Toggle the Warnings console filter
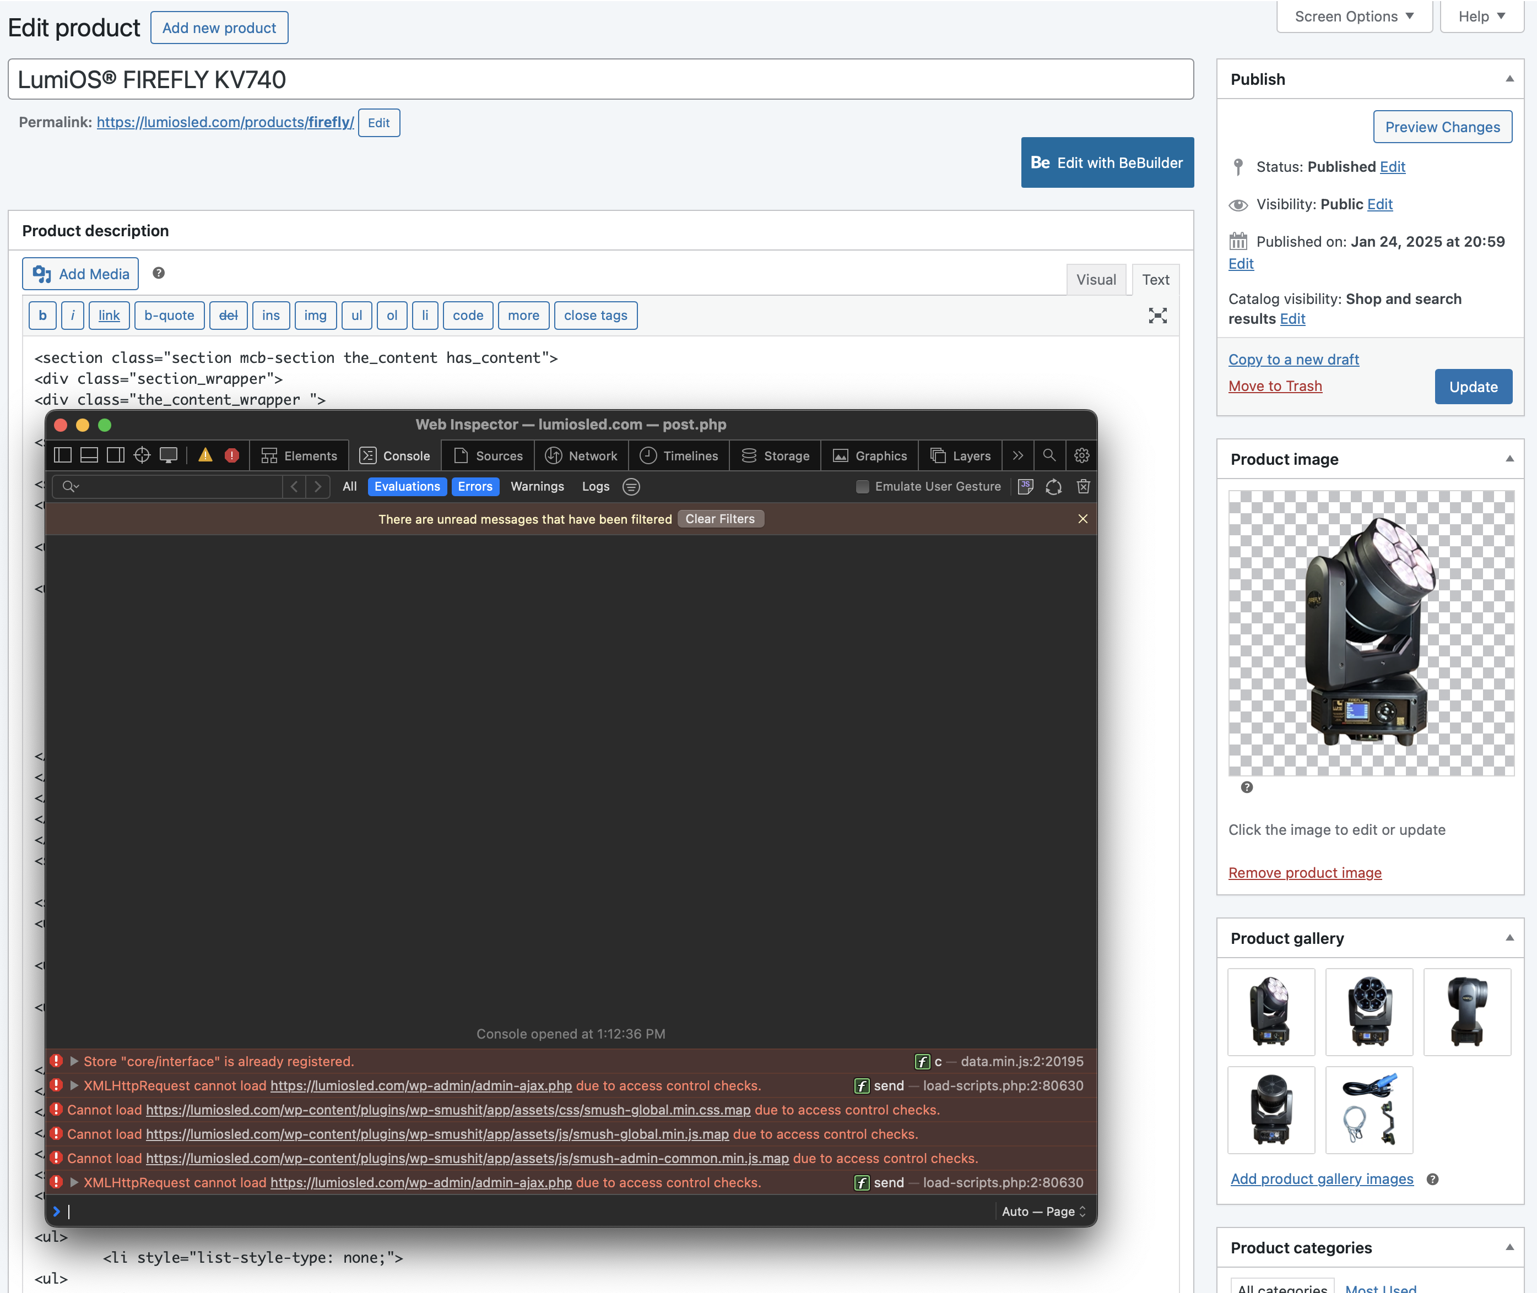This screenshot has width=1537, height=1293. coord(537,487)
